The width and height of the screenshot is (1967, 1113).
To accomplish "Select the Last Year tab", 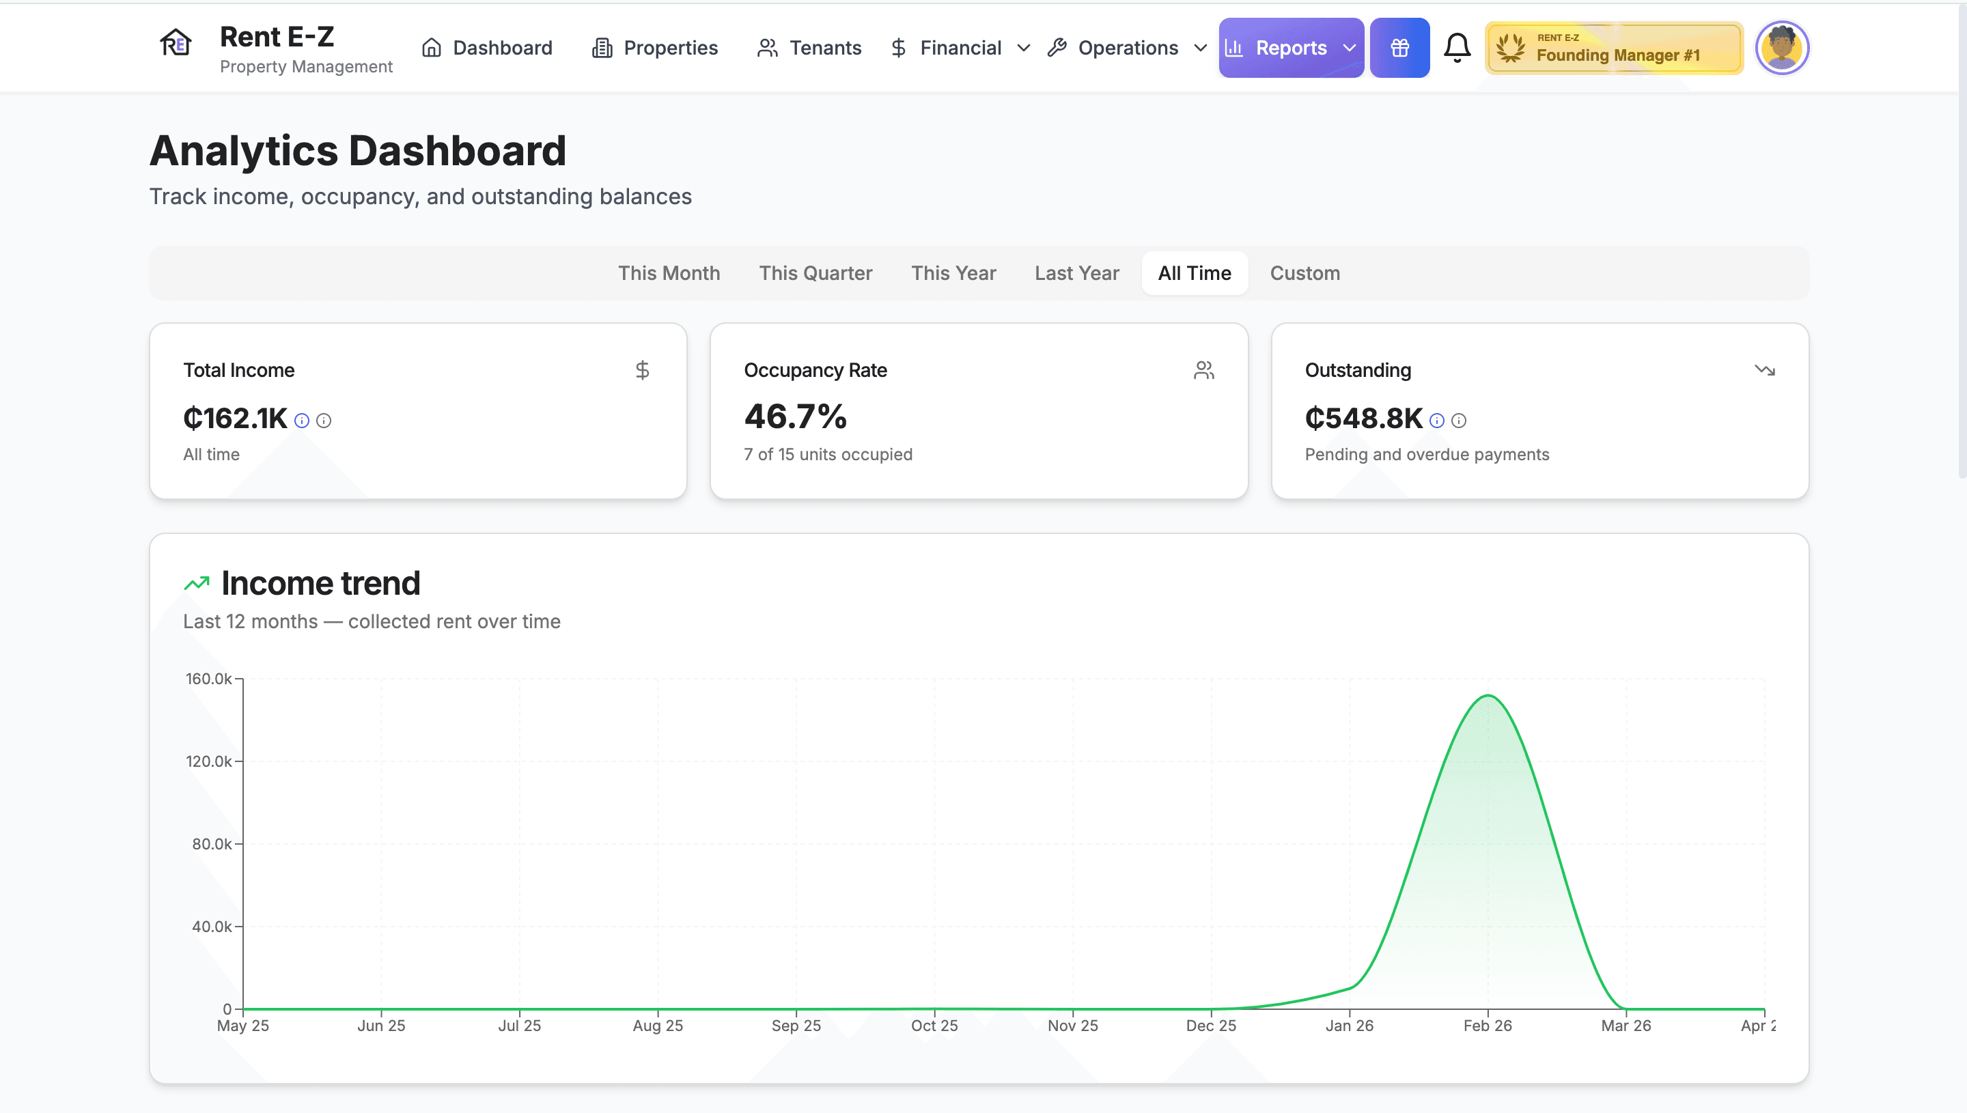I will click(1076, 273).
